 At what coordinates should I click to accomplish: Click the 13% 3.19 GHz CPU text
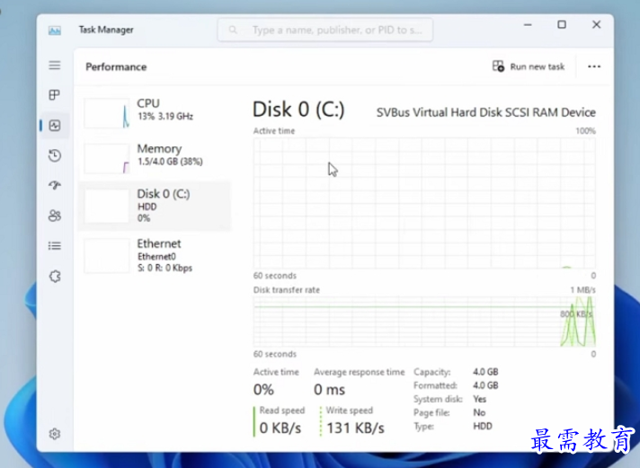coord(165,116)
